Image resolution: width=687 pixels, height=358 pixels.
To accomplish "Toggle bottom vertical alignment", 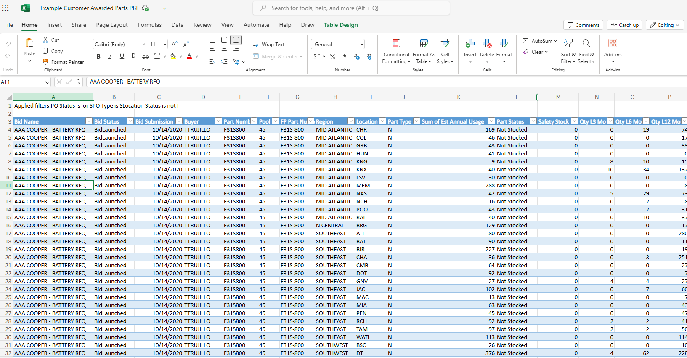I will pyautogui.click(x=236, y=40).
